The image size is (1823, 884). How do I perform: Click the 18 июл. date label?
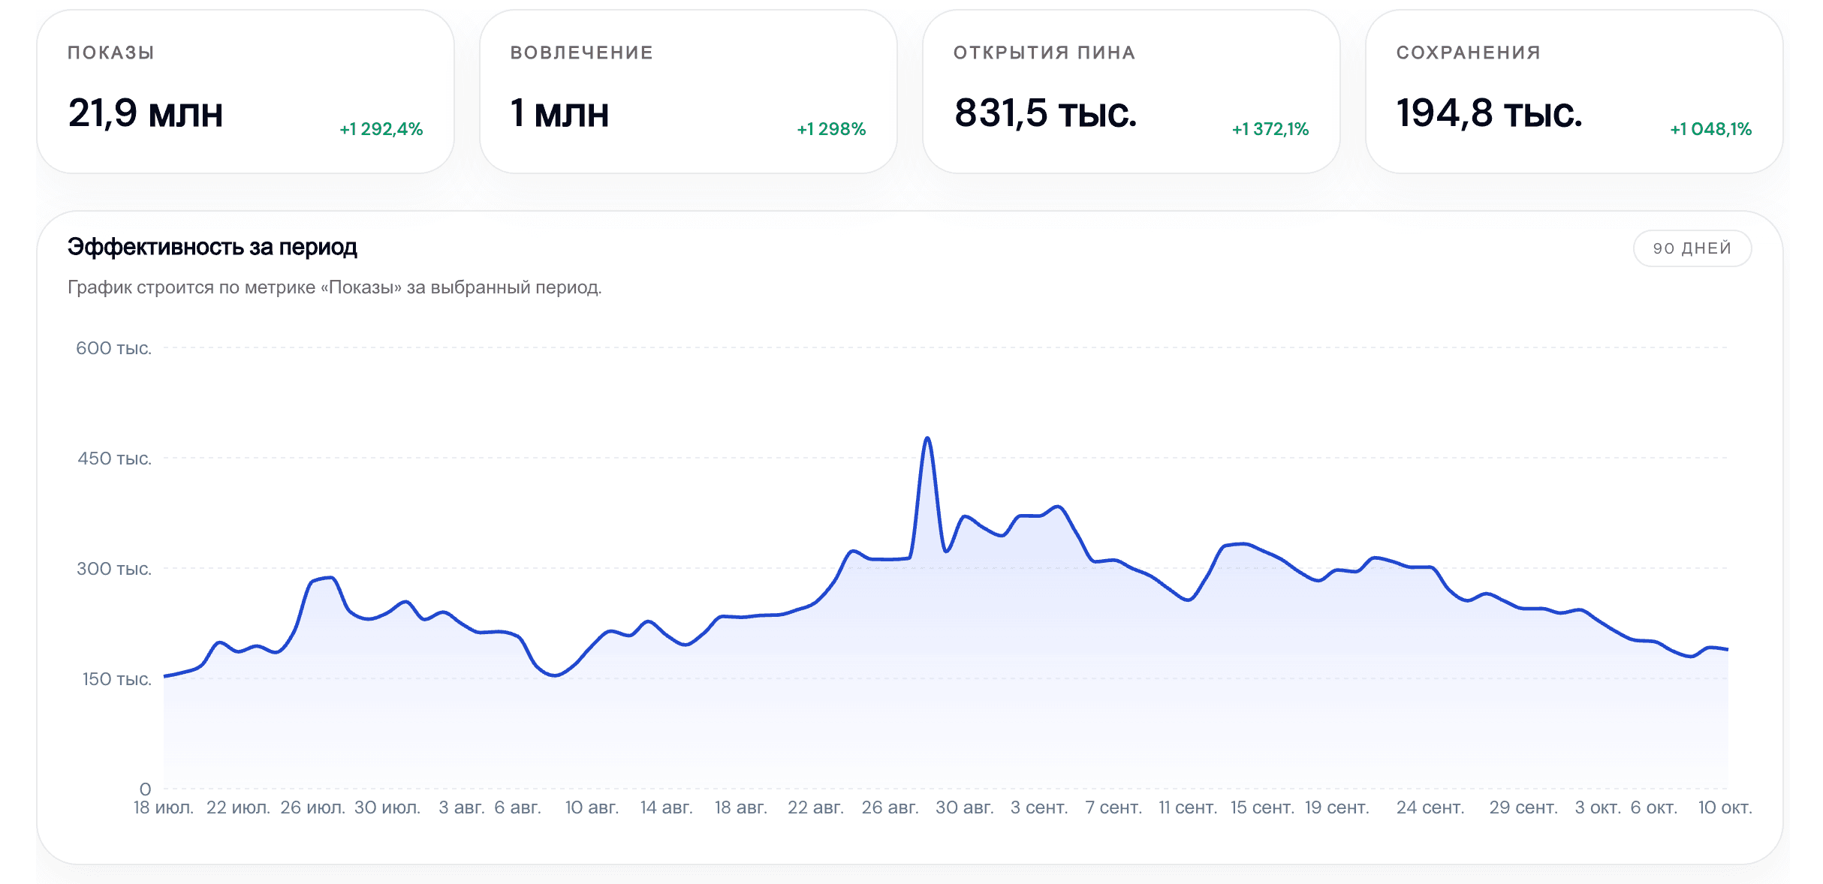[x=164, y=807]
